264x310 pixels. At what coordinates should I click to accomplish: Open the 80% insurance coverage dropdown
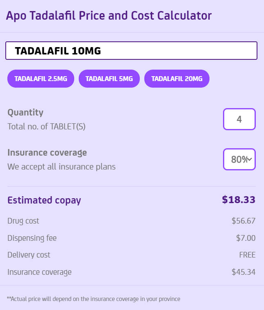coord(239,159)
